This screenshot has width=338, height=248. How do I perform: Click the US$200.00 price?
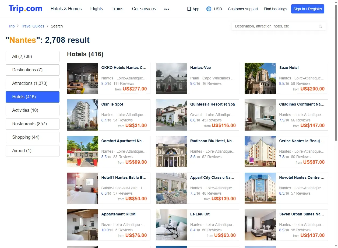(x=312, y=89)
